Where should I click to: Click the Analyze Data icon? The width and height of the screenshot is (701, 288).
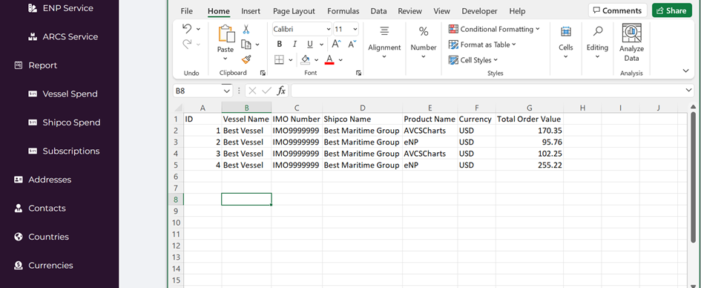click(632, 33)
